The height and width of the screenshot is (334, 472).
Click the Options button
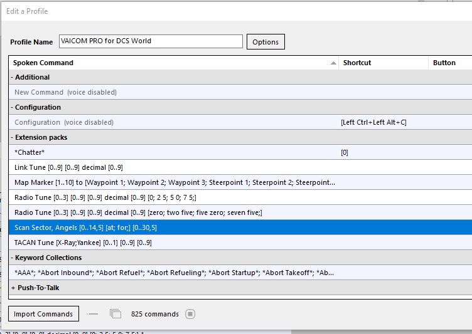tap(265, 42)
